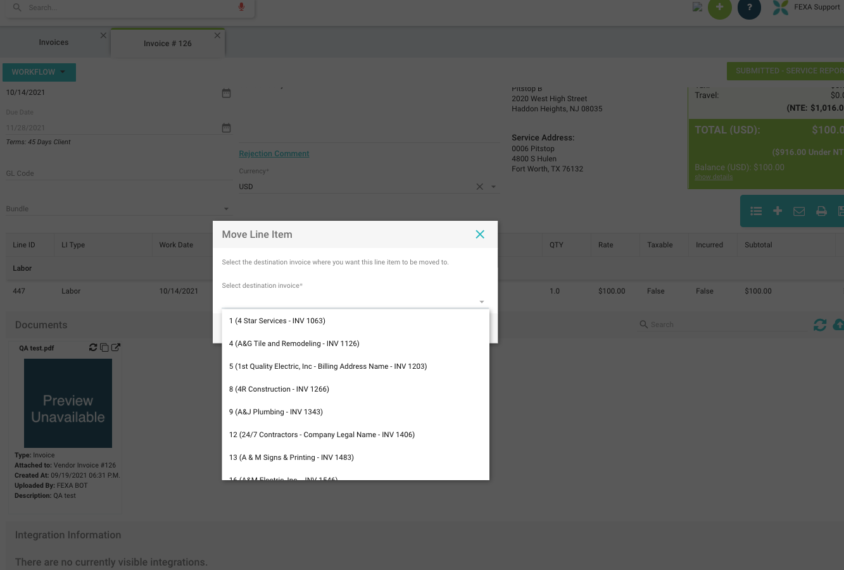
Task: Open the invoice date calendar picker
Action: pyautogui.click(x=226, y=93)
